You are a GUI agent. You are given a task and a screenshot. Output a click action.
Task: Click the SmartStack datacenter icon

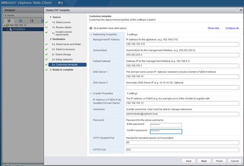[x=11, y=29]
